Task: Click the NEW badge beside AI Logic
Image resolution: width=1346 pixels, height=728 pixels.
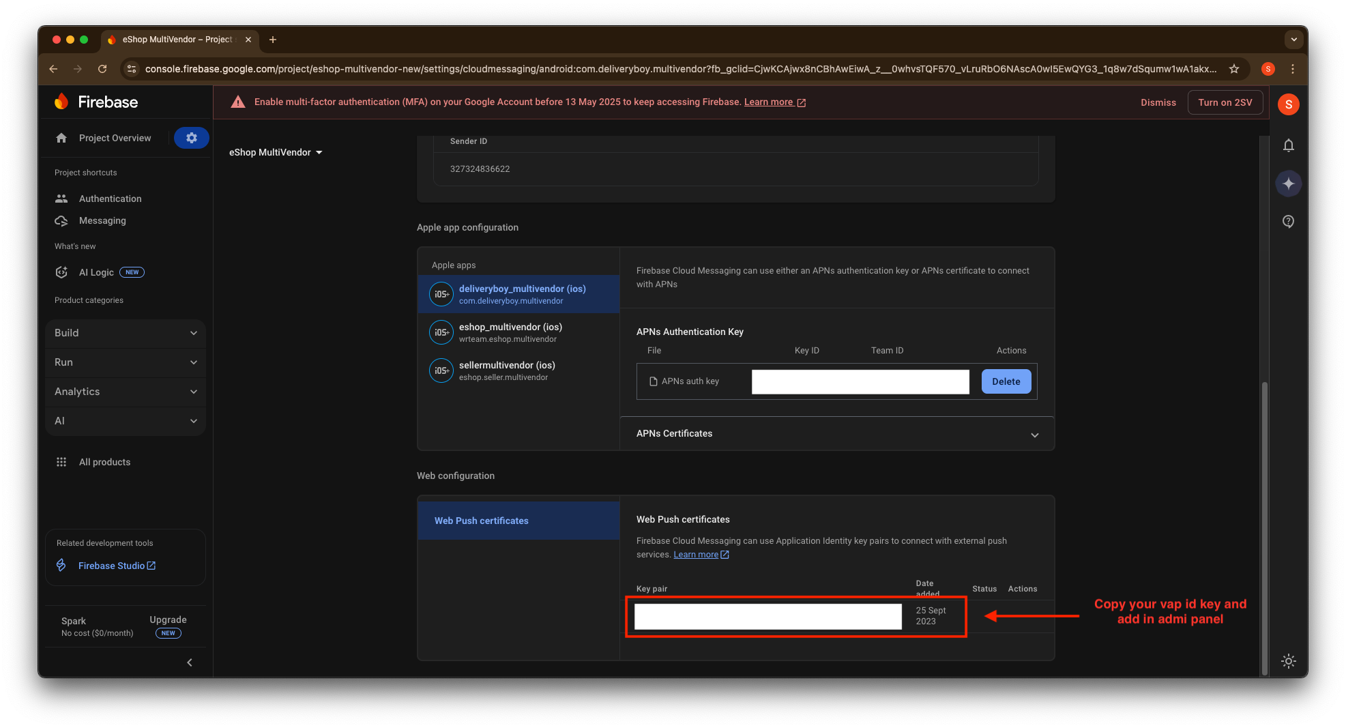Action: pyautogui.click(x=132, y=272)
